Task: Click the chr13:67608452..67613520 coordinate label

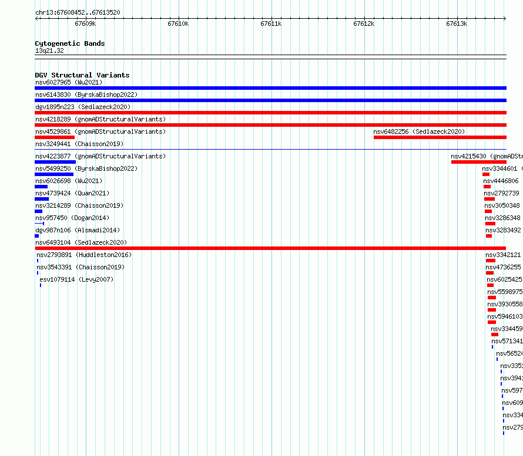Action: click(78, 12)
